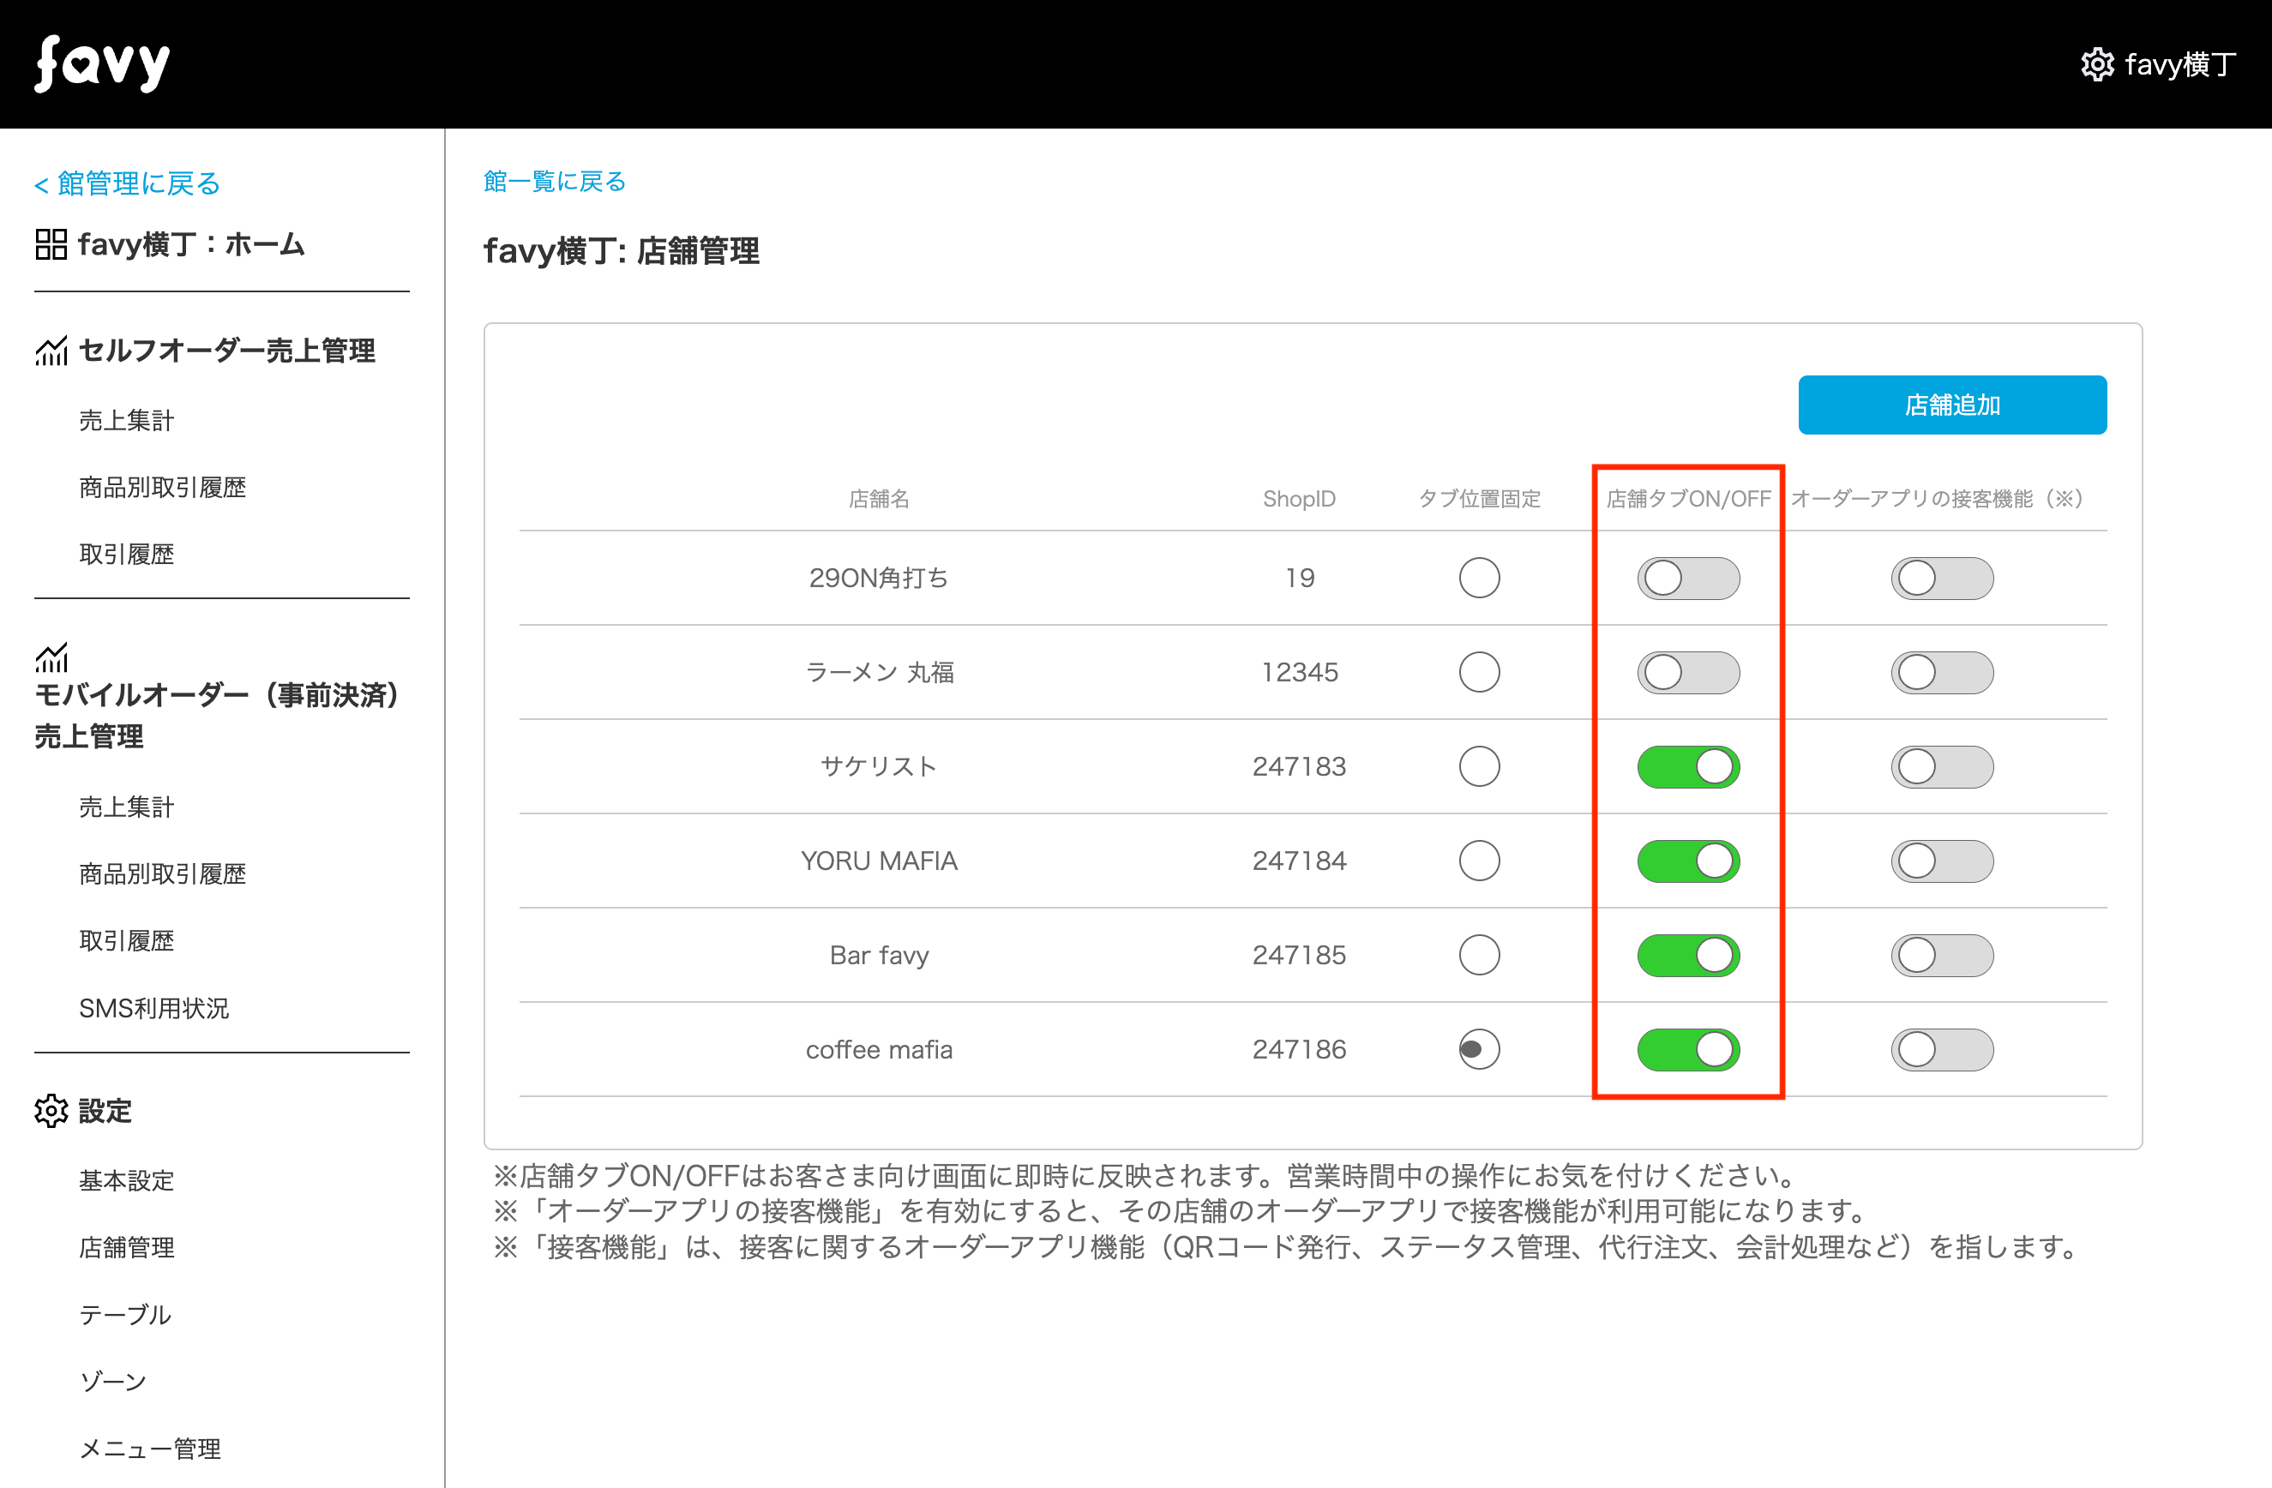The width and height of the screenshot is (2272, 1488).
Task: Click the chart icon above モバイルオーダー（事前決済）売上管理
Action: point(51,657)
